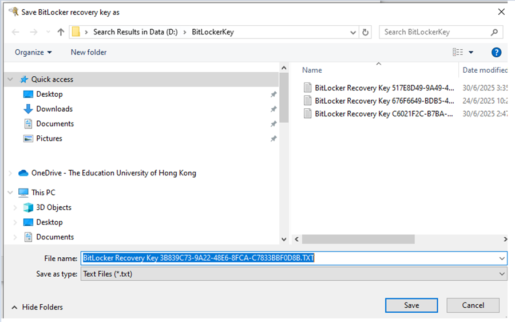Click the search magnifier icon
515x322 pixels.
(494, 32)
